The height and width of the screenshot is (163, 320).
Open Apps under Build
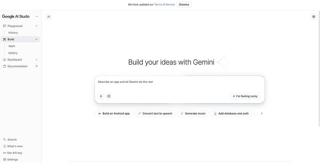tap(12, 46)
